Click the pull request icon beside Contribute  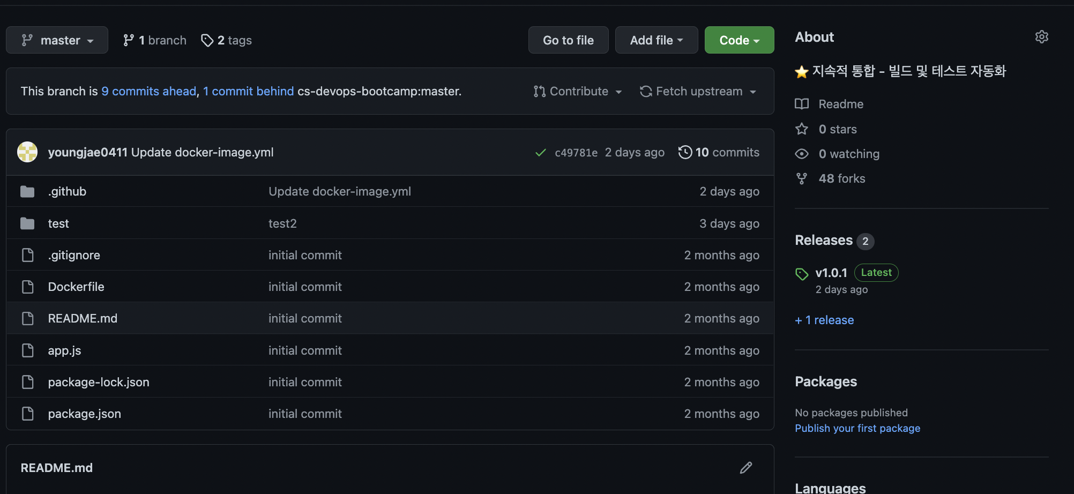coord(539,92)
